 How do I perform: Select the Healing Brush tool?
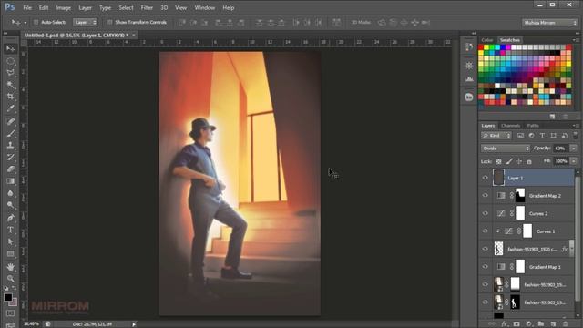(x=10, y=121)
